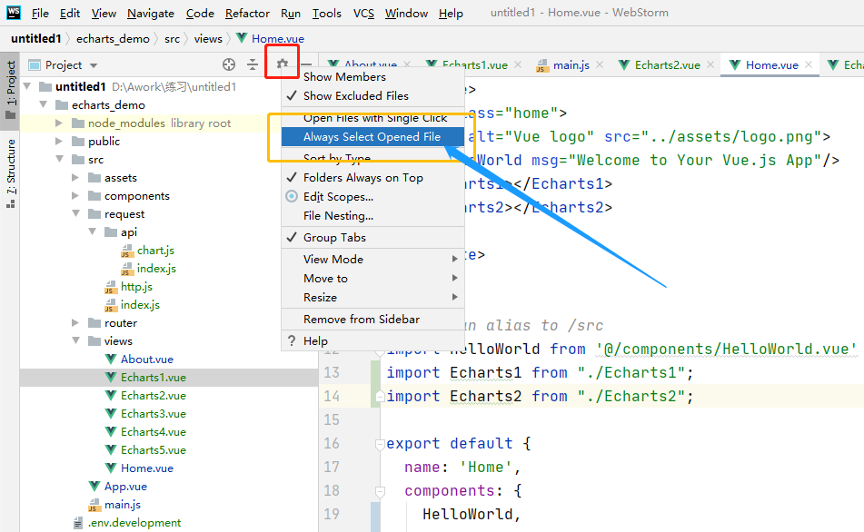Collapse the untitled1 root node

coord(27,86)
